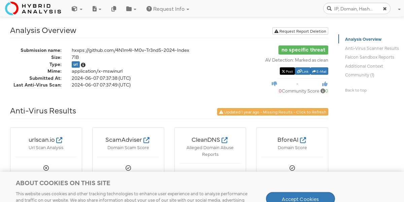Click the info icon next to url type
The height and width of the screenshot is (202, 404).
[83, 65]
